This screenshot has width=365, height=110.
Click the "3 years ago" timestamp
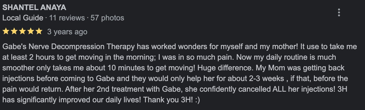(x=67, y=32)
